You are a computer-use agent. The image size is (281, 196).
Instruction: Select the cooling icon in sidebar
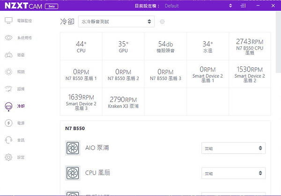tap(8, 106)
